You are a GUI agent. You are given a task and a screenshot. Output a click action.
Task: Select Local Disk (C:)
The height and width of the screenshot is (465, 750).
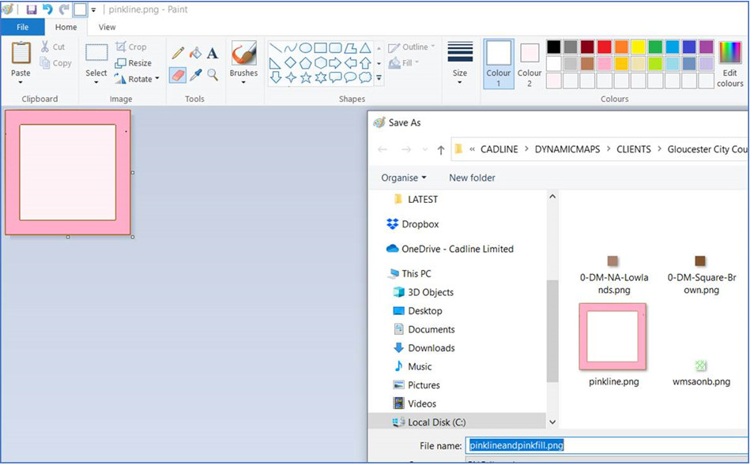click(429, 422)
